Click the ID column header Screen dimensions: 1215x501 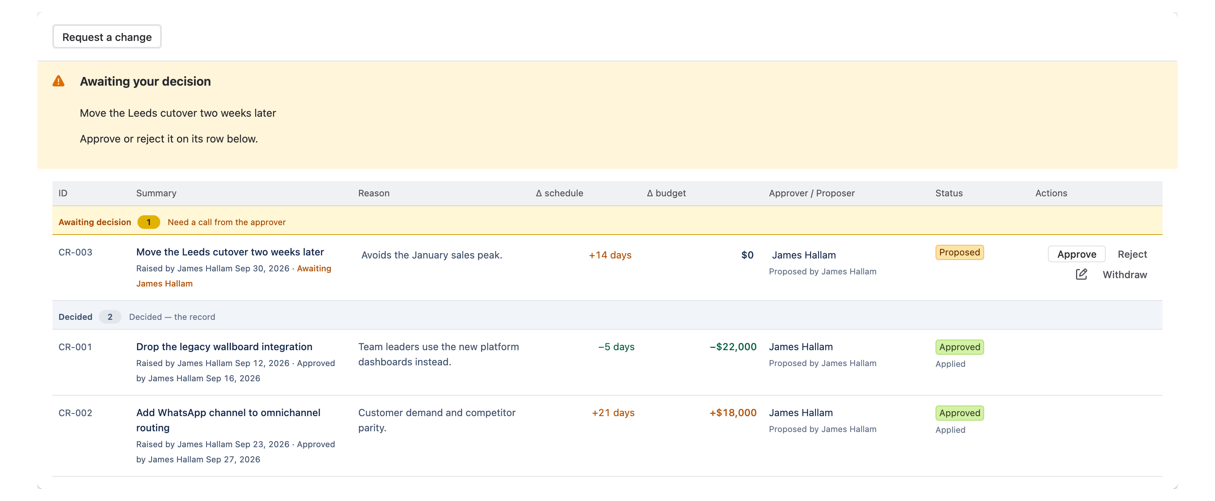coord(63,193)
